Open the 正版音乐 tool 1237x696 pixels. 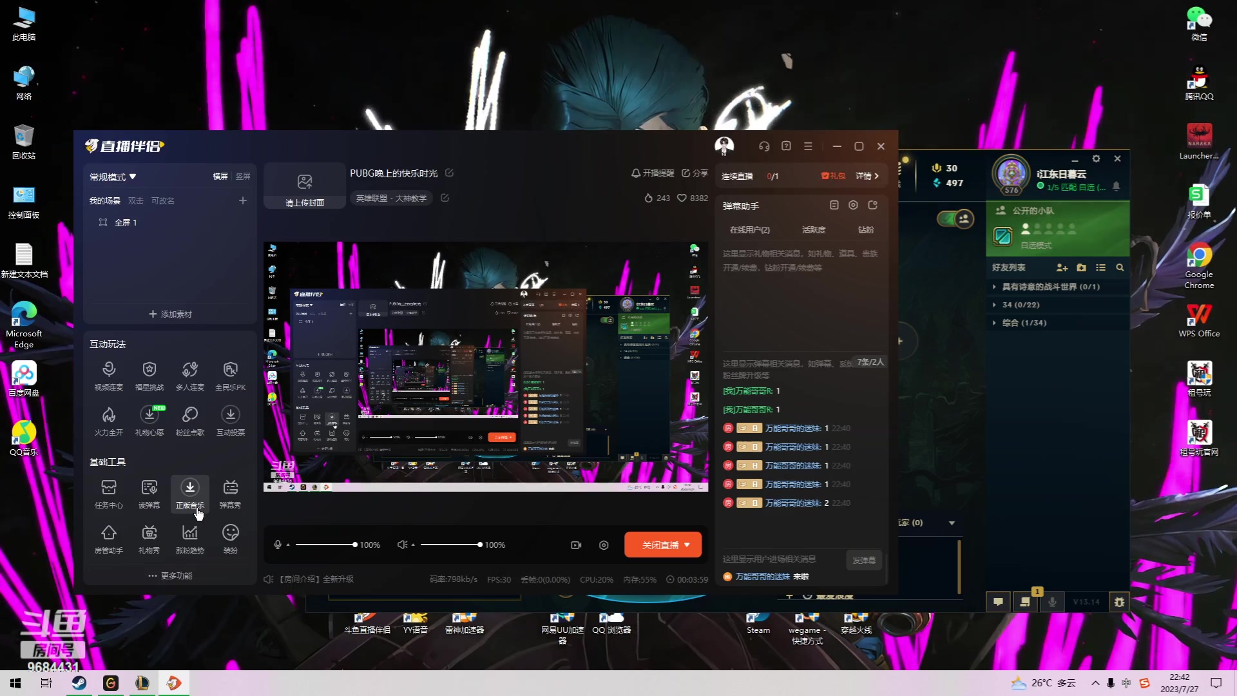click(x=189, y=494)
